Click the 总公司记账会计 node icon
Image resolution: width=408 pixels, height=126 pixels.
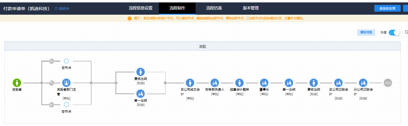click(338, 83)
